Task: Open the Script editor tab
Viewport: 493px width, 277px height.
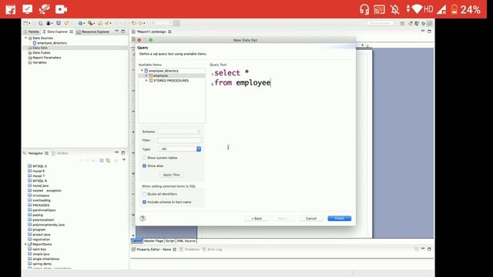Action: coord(170,241)
